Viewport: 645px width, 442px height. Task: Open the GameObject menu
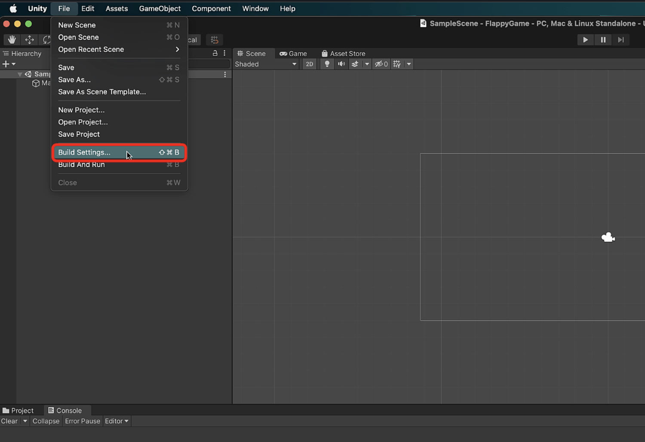click(x=160, y=9)
